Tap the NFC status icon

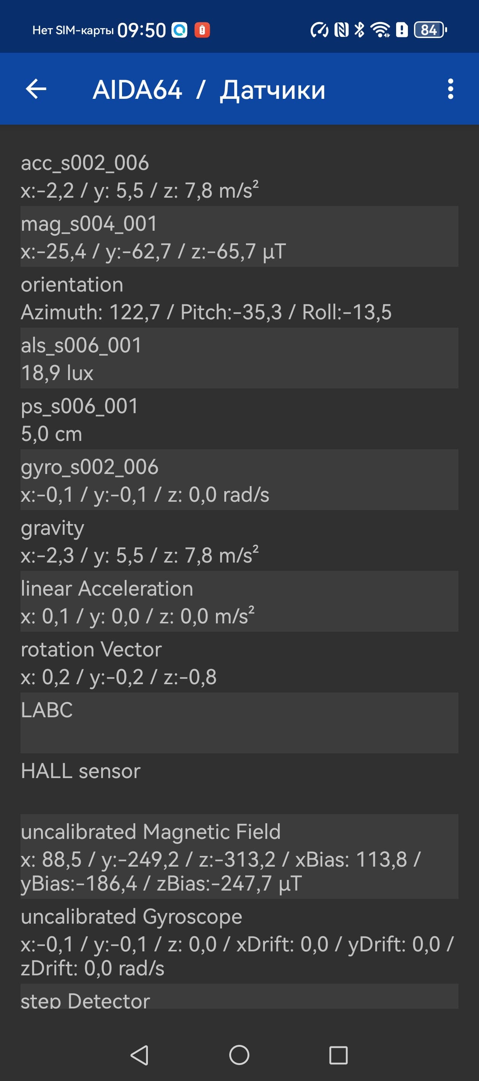(341, 30)
